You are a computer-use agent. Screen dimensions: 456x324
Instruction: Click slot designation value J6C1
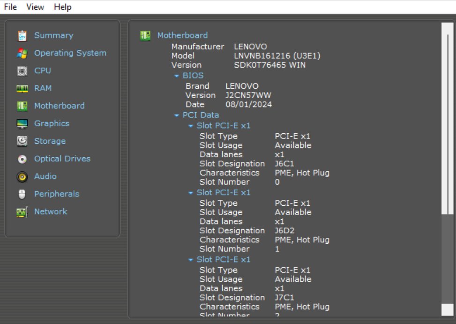coord(284,164)
